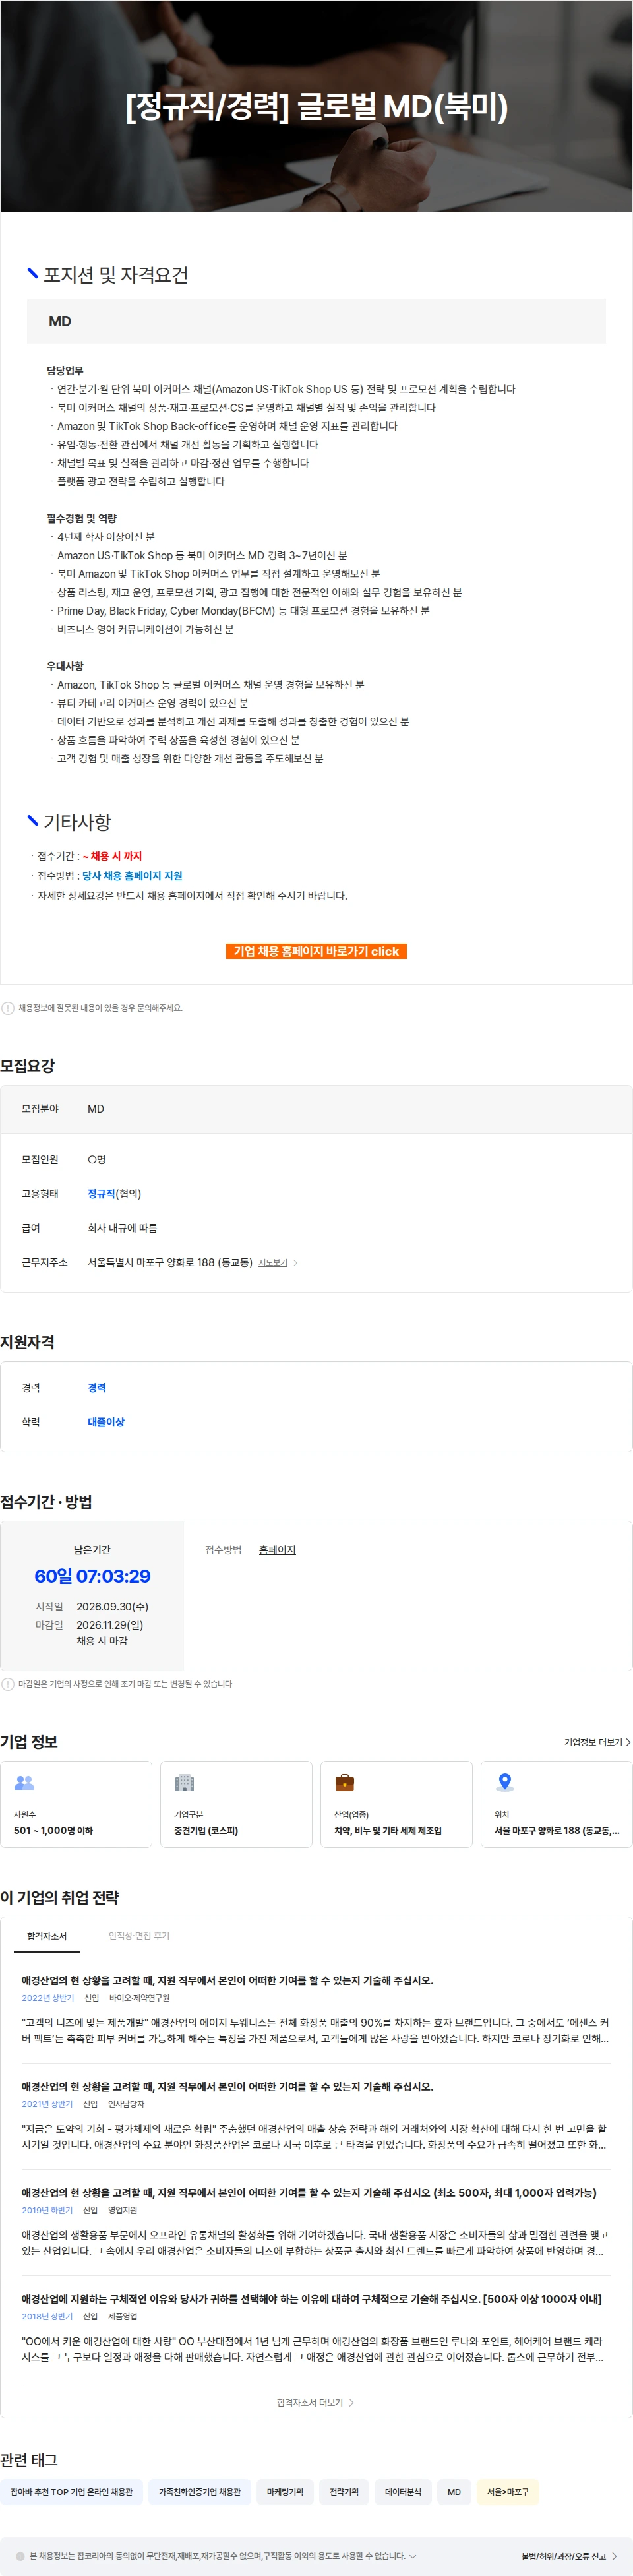Click the deadline date '2026.11.29(일)'
The image size is (633, 2576).
coord(110,1625)
